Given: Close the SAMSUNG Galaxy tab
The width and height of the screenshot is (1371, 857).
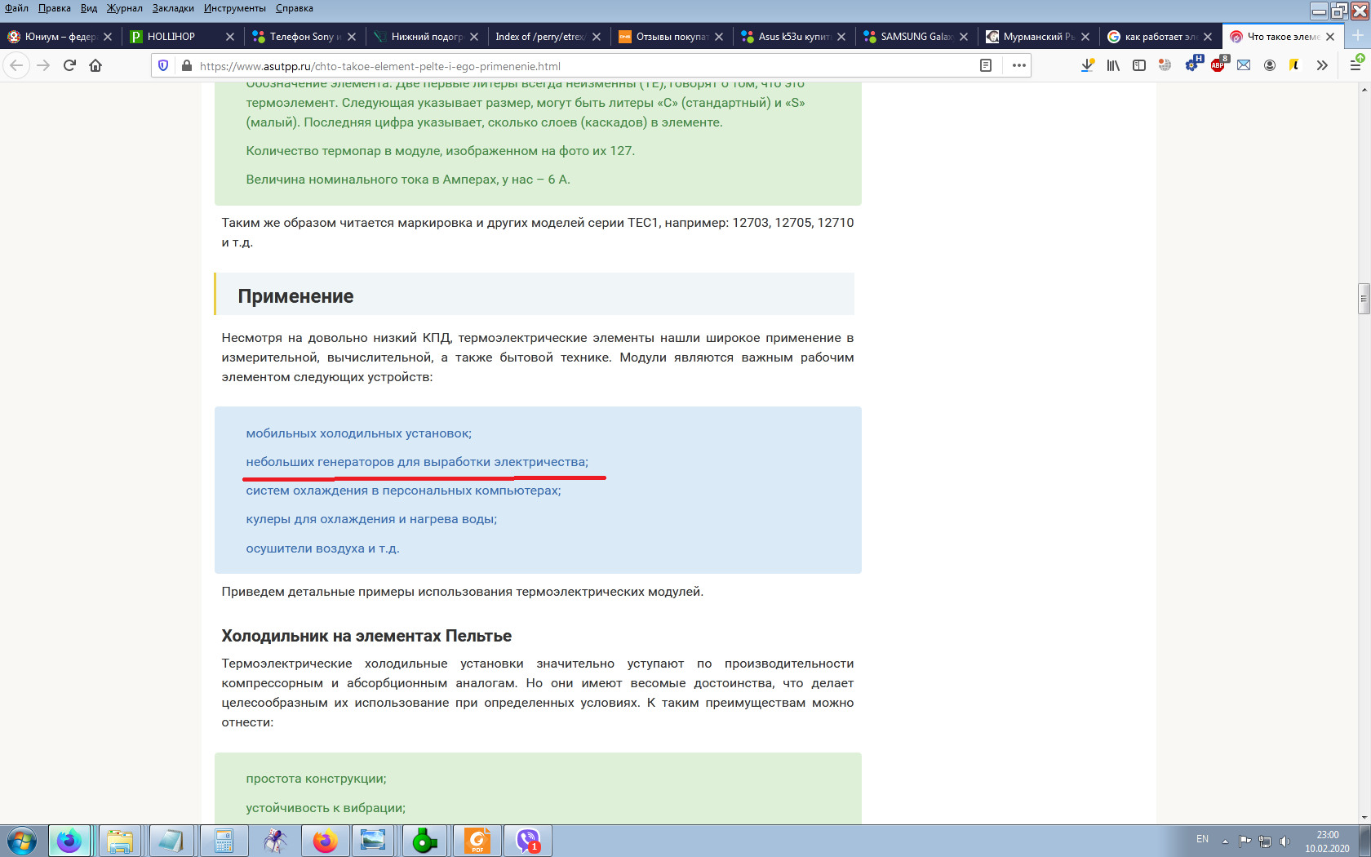Looking at the screenshot, I should pyautogui.click(x=964, y=37).
